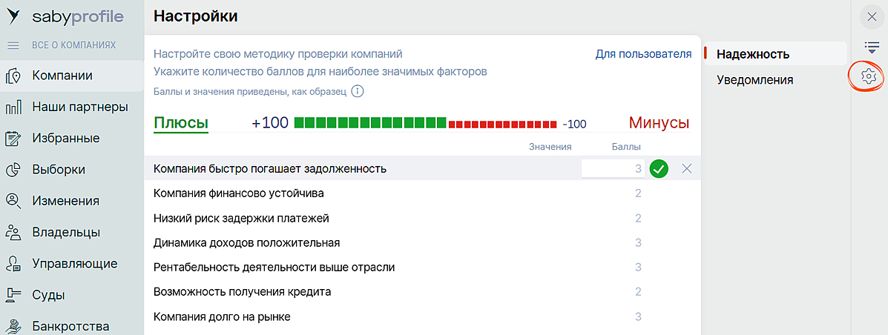Image resolution: width=888 pixels, height=335 pixels.
Task: Select the Компания финансово устойчива row
Action: (238, 193)
